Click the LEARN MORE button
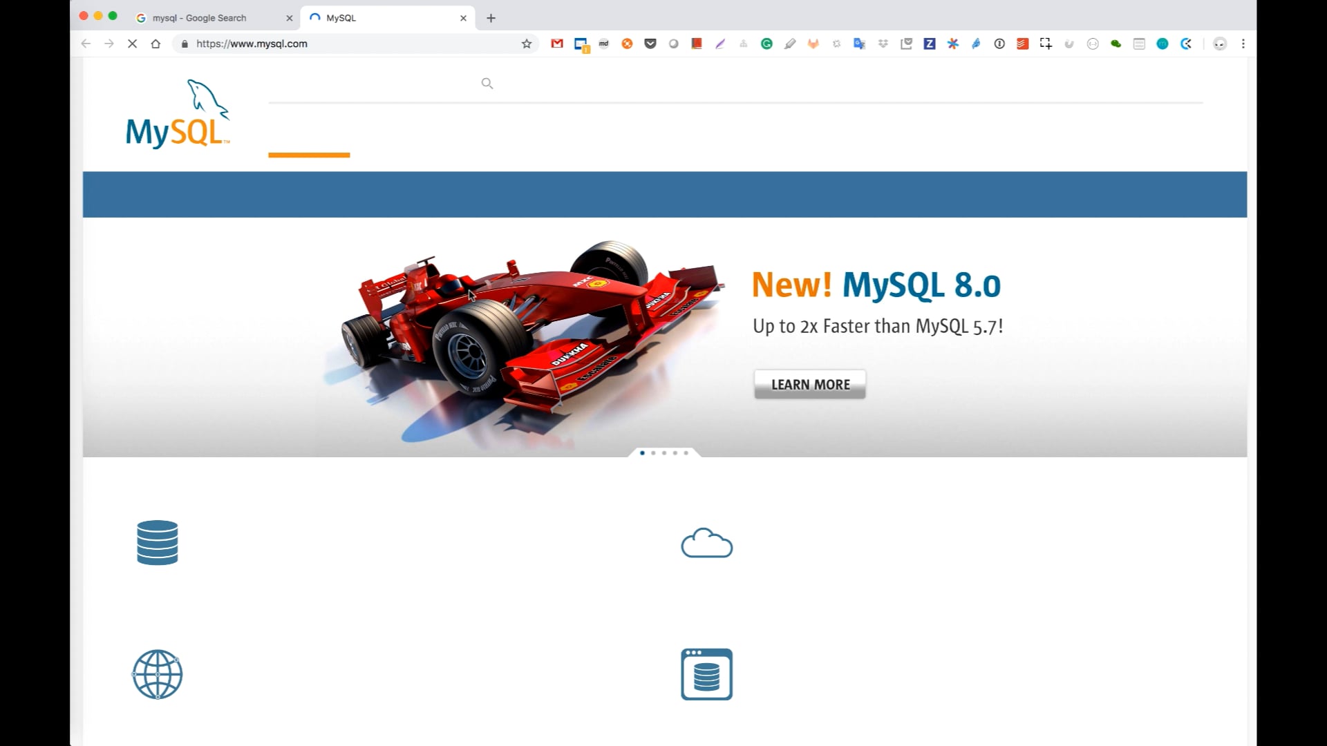This screenshot has height=746, width=1327. pos(809,384)
